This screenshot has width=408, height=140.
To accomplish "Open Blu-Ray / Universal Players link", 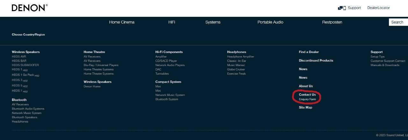I will [x=101, y=65].
